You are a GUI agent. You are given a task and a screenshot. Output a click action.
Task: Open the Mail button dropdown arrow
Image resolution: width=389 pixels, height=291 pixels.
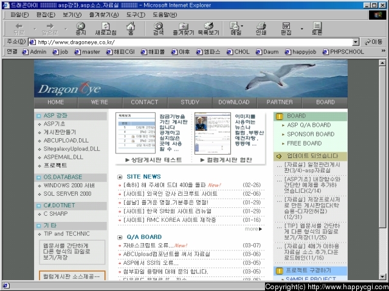tap(243, 25)
